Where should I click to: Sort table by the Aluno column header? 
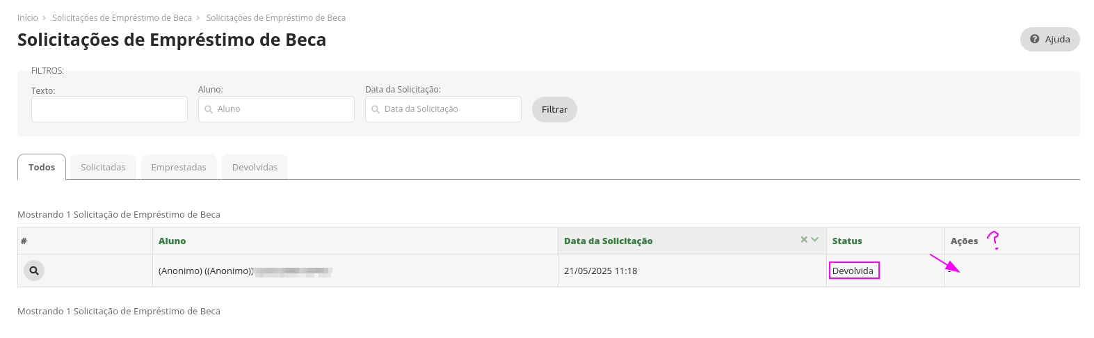(x=172, y=241)
